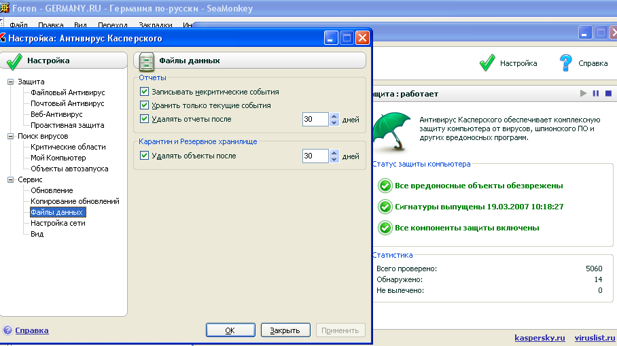Click the green checkmark in settings dialog header
This screenshot has width=617, height=346.
click(14, 61)
